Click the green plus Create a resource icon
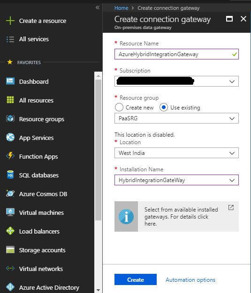This screenshot has width=251, height=293. coord(10,21)
